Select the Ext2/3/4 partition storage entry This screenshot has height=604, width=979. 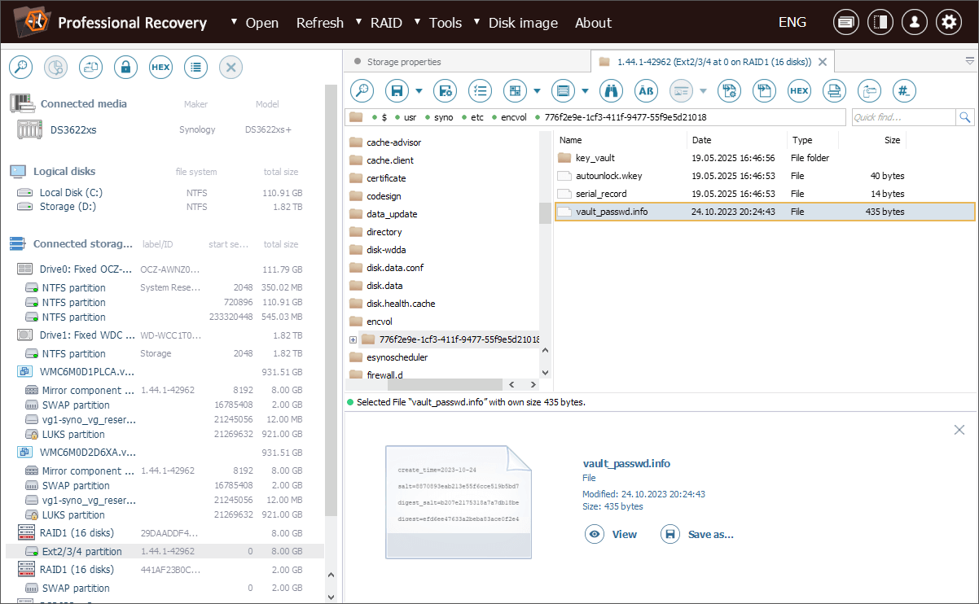(165, 551)
